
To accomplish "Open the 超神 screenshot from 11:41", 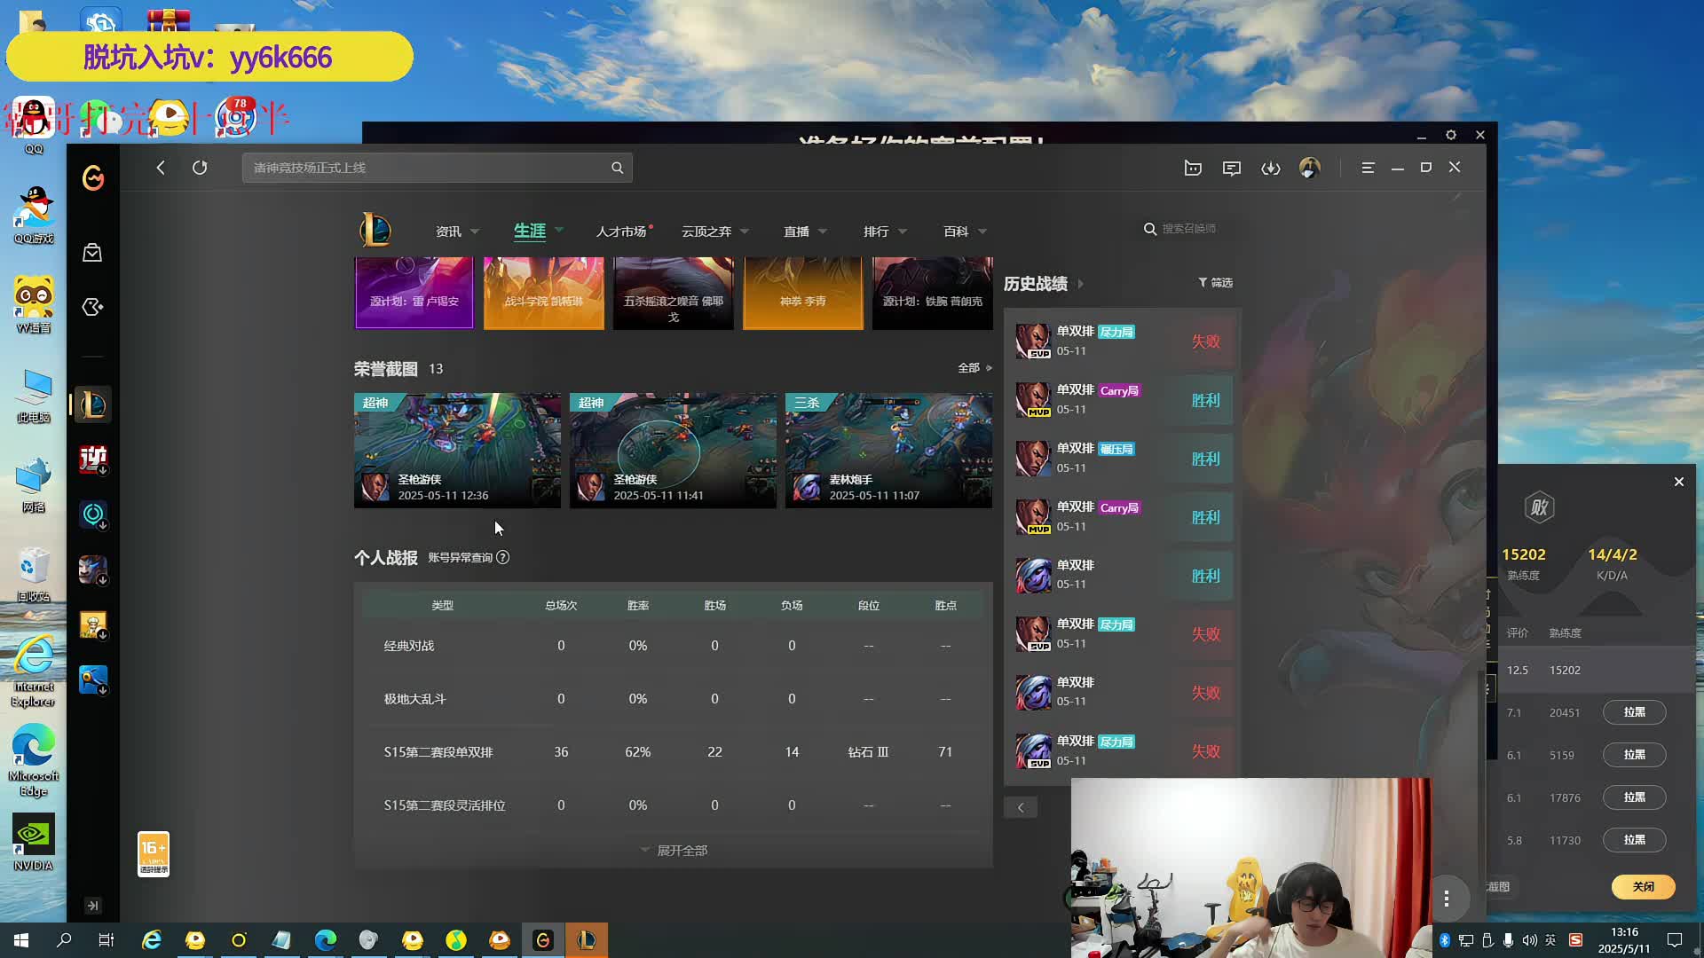I will coord(673,451).
